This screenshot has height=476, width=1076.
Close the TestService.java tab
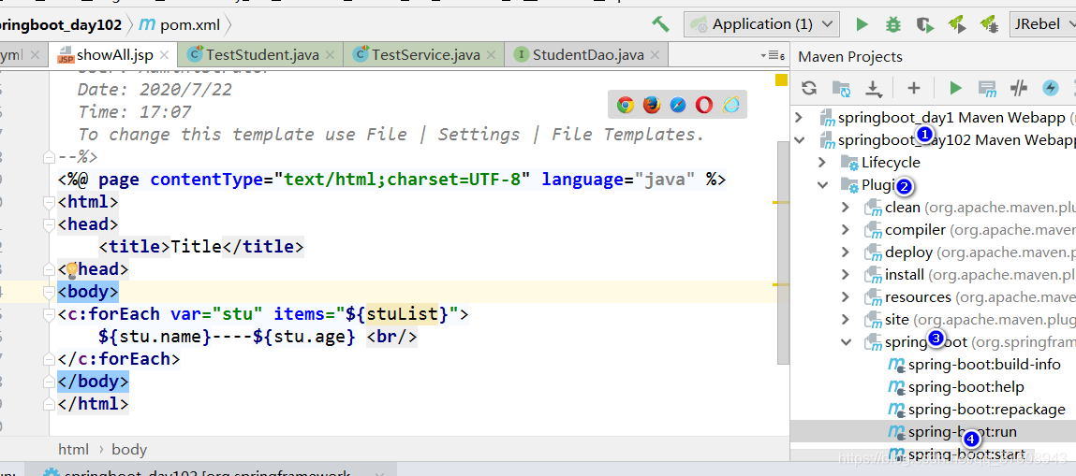click(x=492, y=55)
